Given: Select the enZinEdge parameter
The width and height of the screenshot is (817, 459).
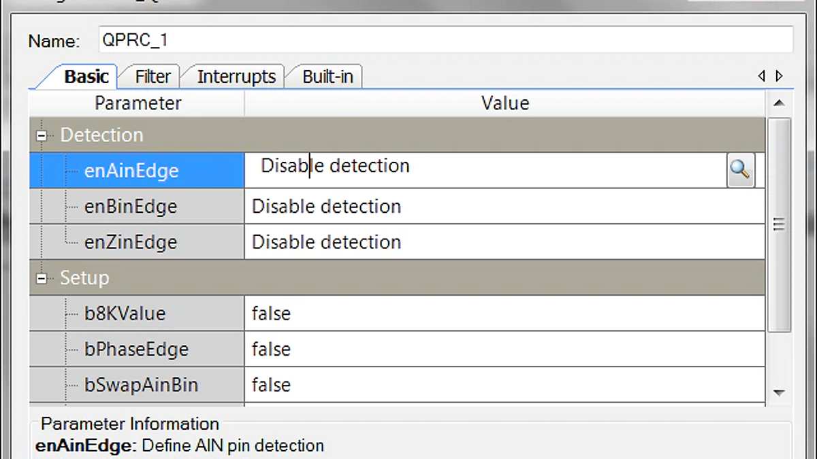Looking at the screenshot, I should pyautogui.click(x=130, y=243).
